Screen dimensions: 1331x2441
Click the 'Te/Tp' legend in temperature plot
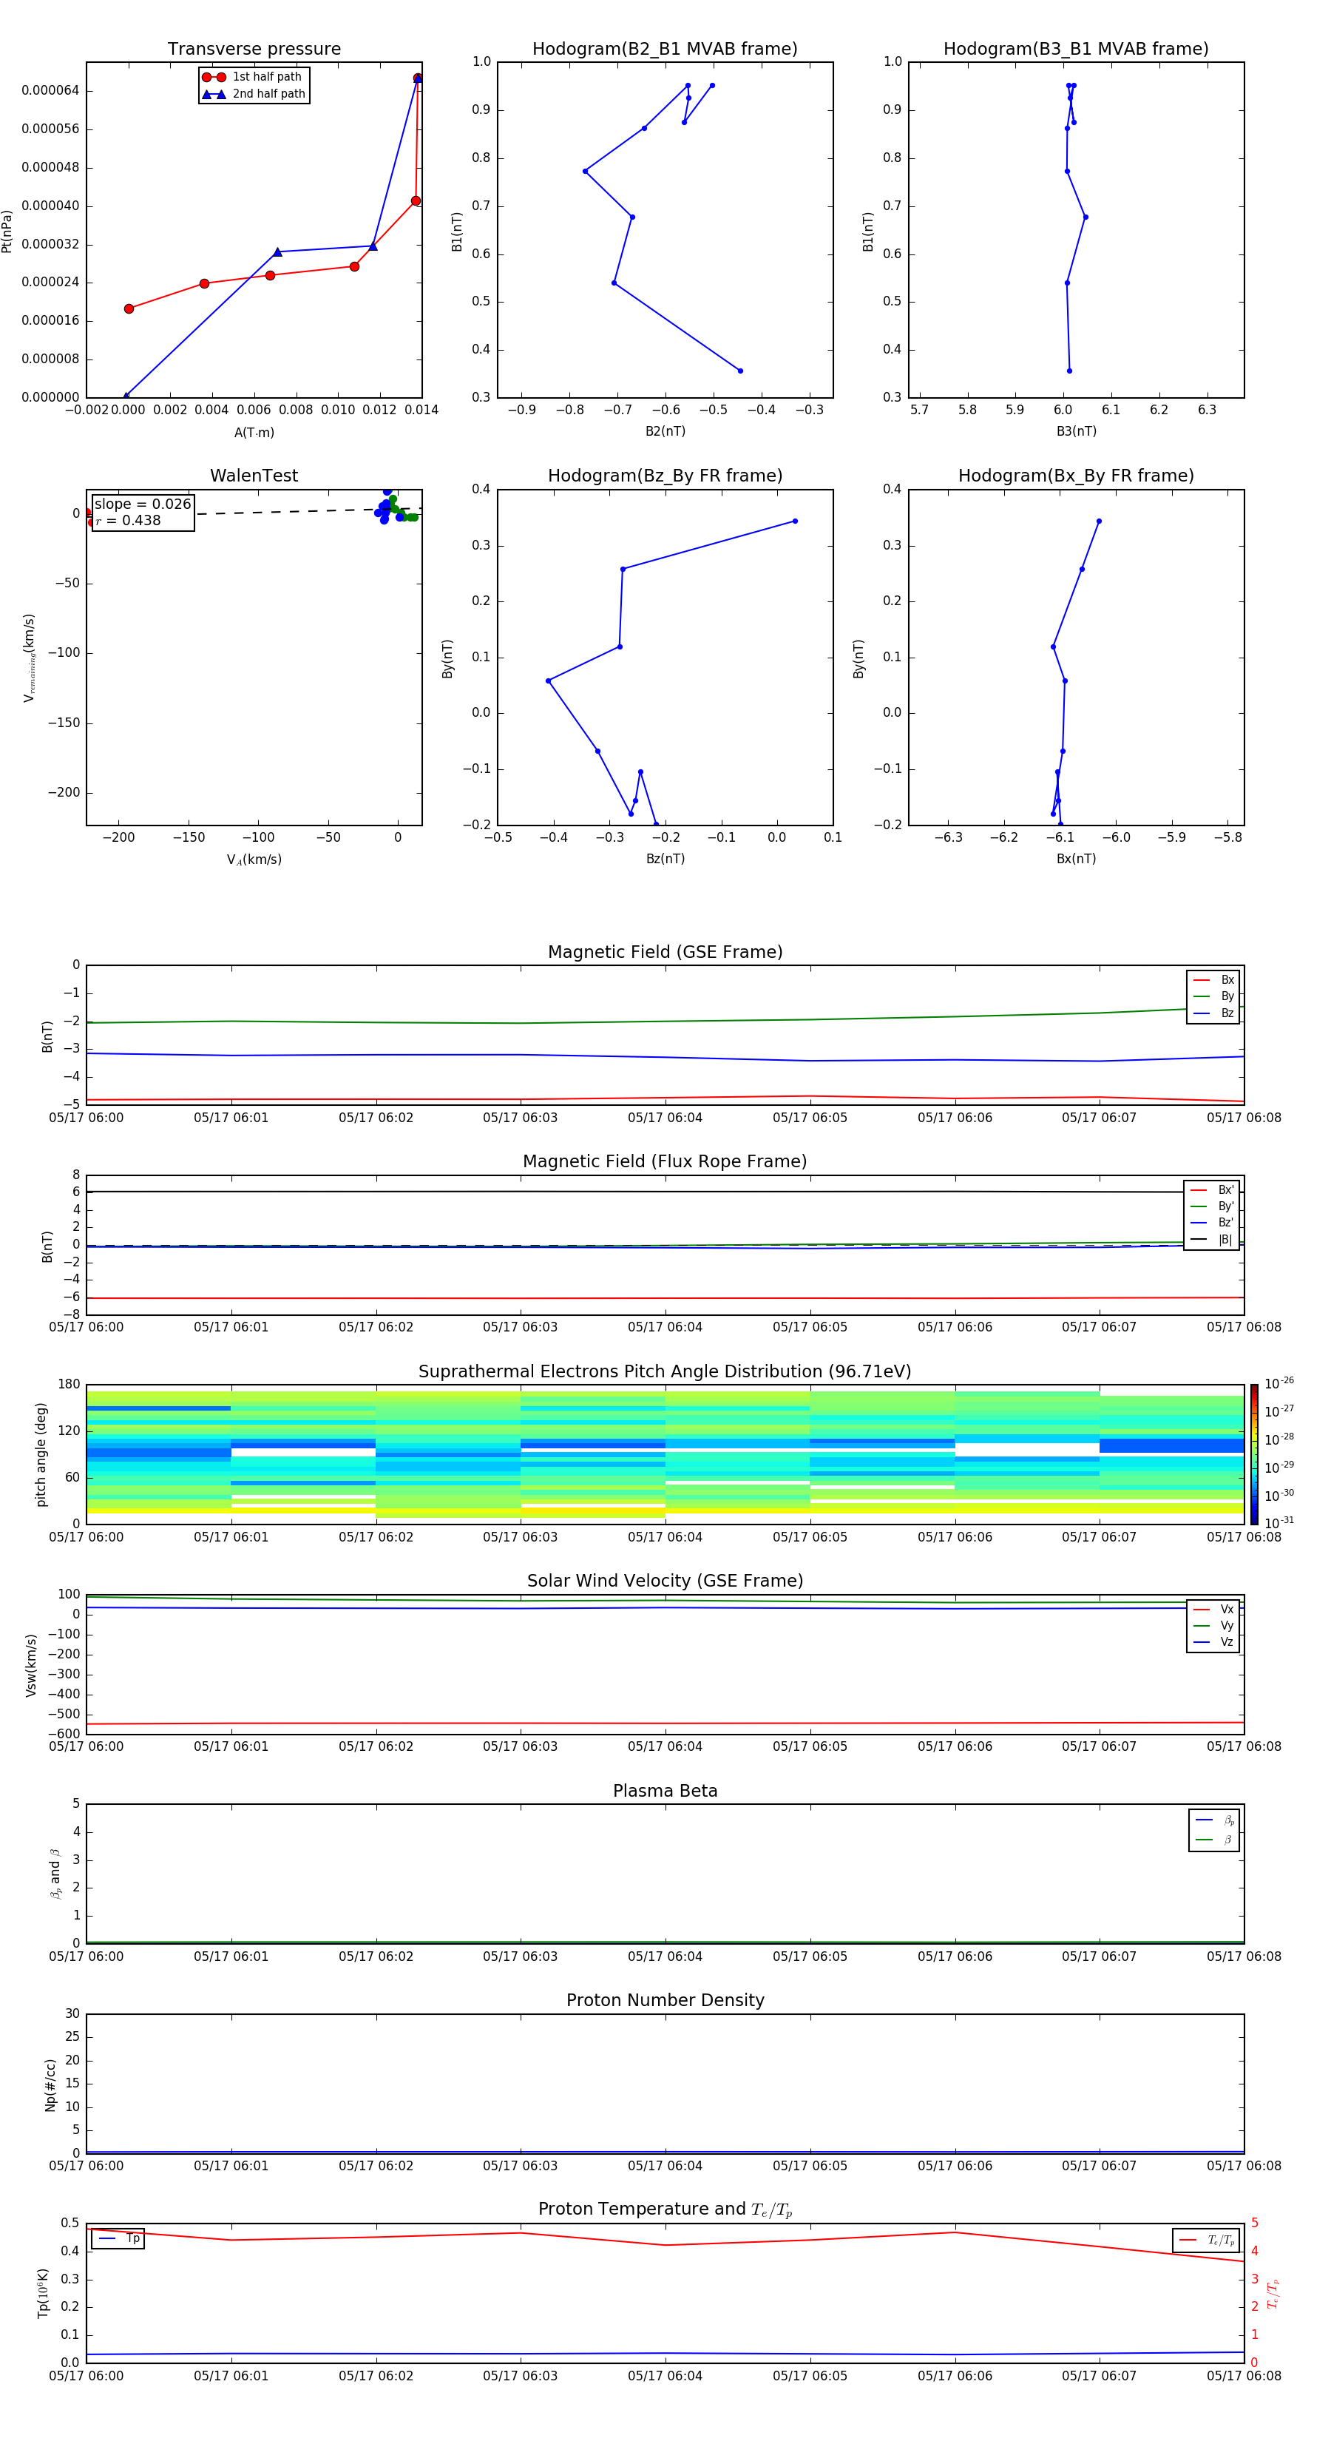pyautogui.click(x=1207, y=2240)
